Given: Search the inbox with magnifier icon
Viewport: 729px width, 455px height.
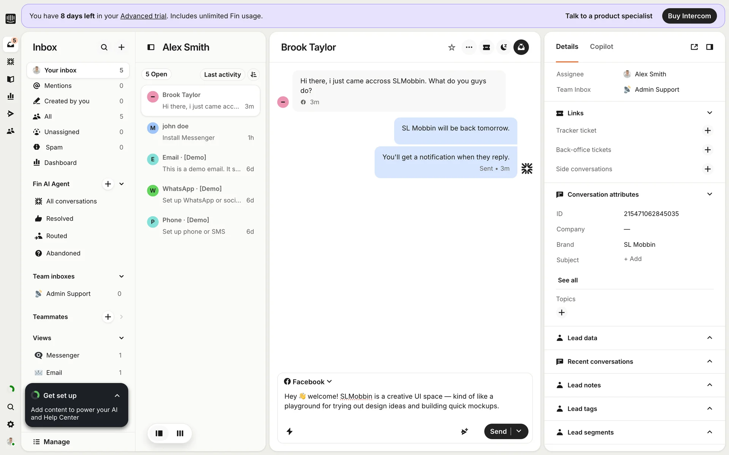Looking at the screenshot, I should click(104, 47).
